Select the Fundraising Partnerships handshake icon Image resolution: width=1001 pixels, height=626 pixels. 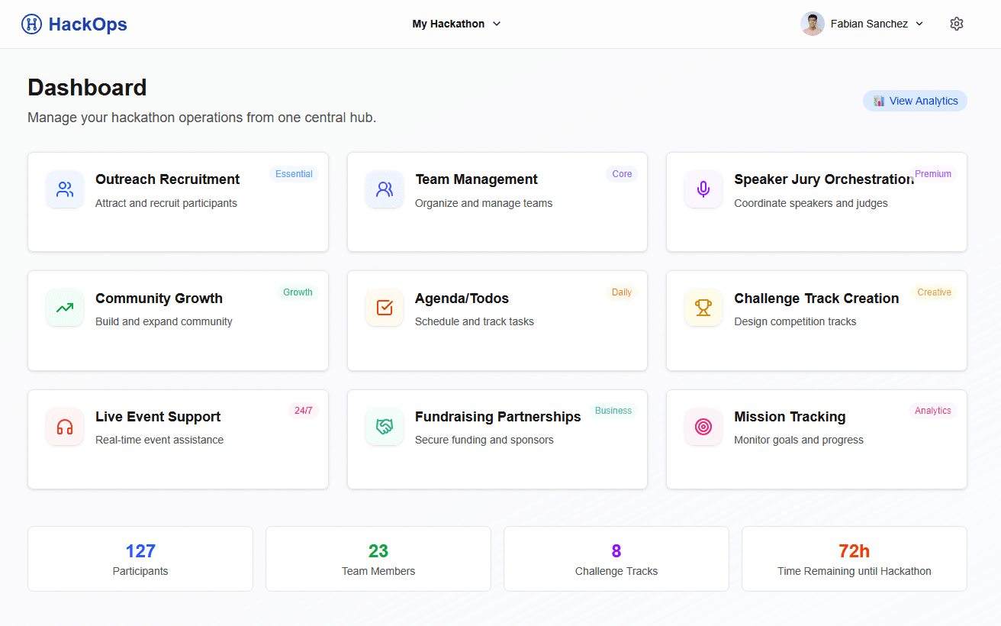tap(384, 426)
